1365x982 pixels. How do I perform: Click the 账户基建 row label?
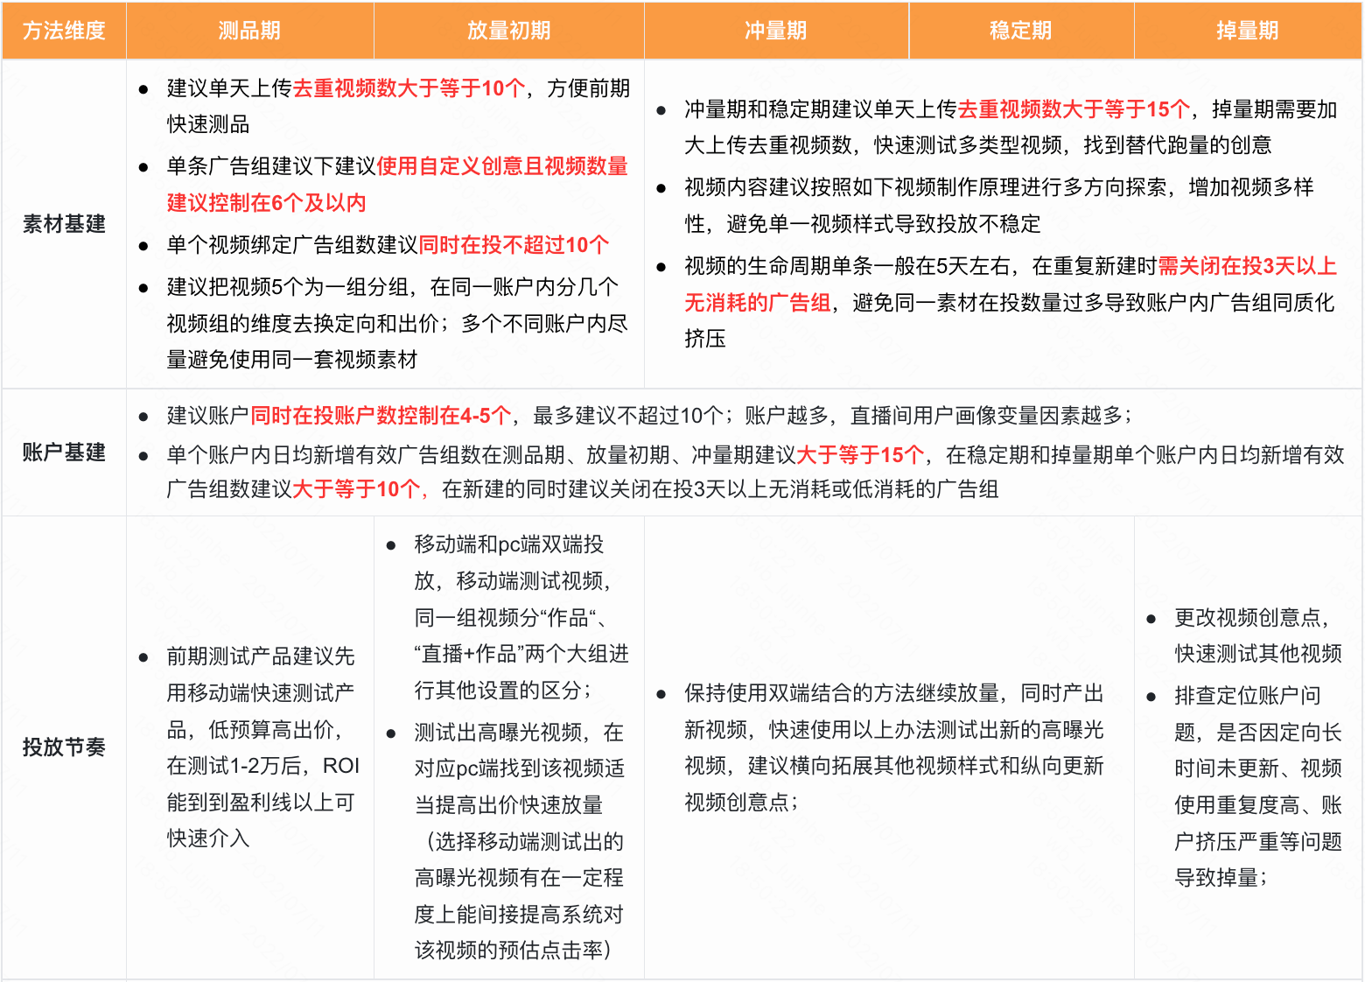[x=63, y=453]
